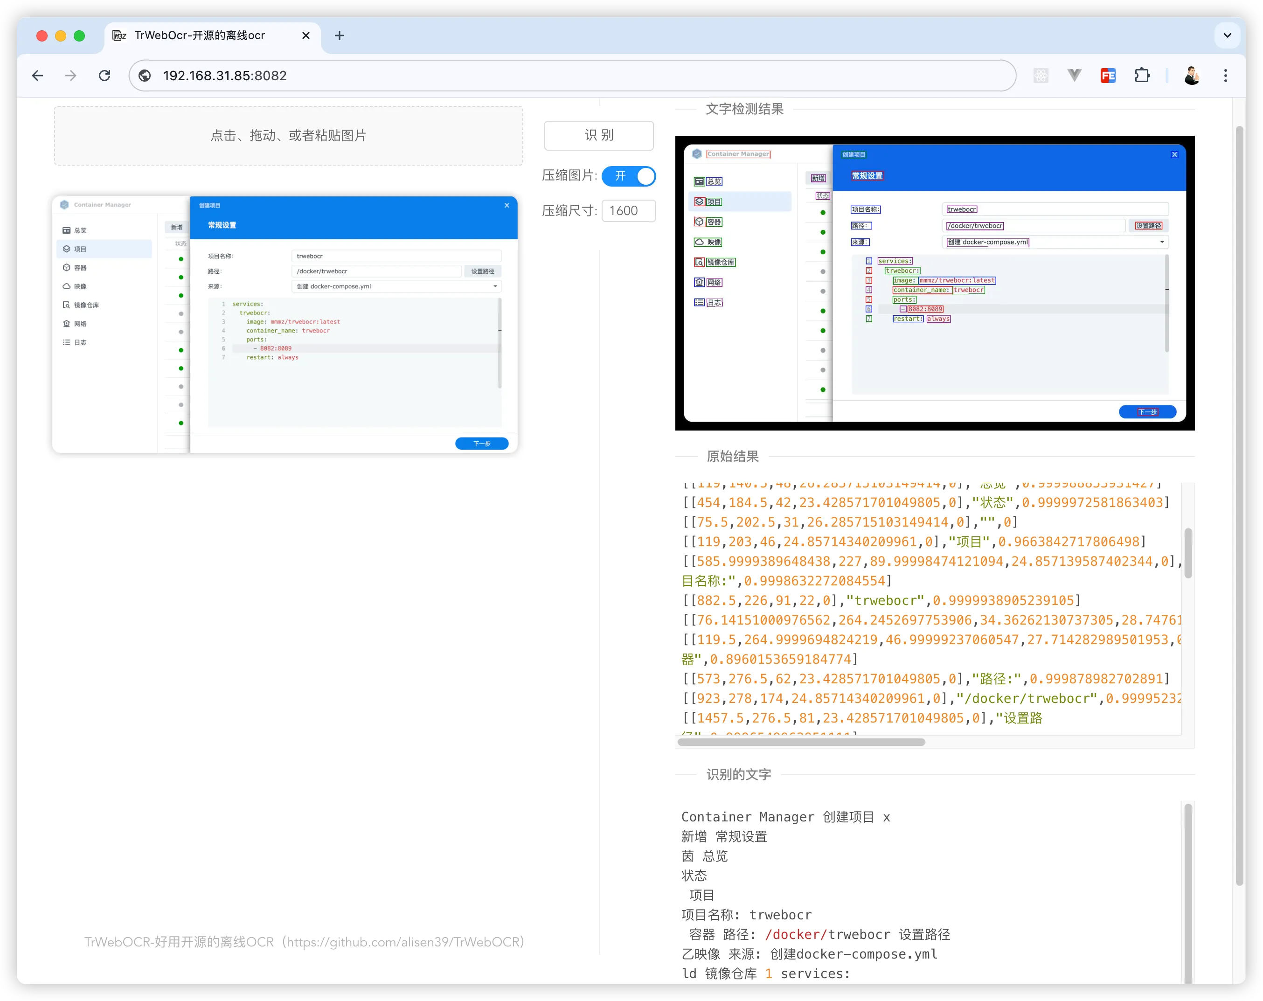The image size is (1263, 1001).
Task: Click the 原始结果 vertical scrollbar
Action: coord(1187,554)
